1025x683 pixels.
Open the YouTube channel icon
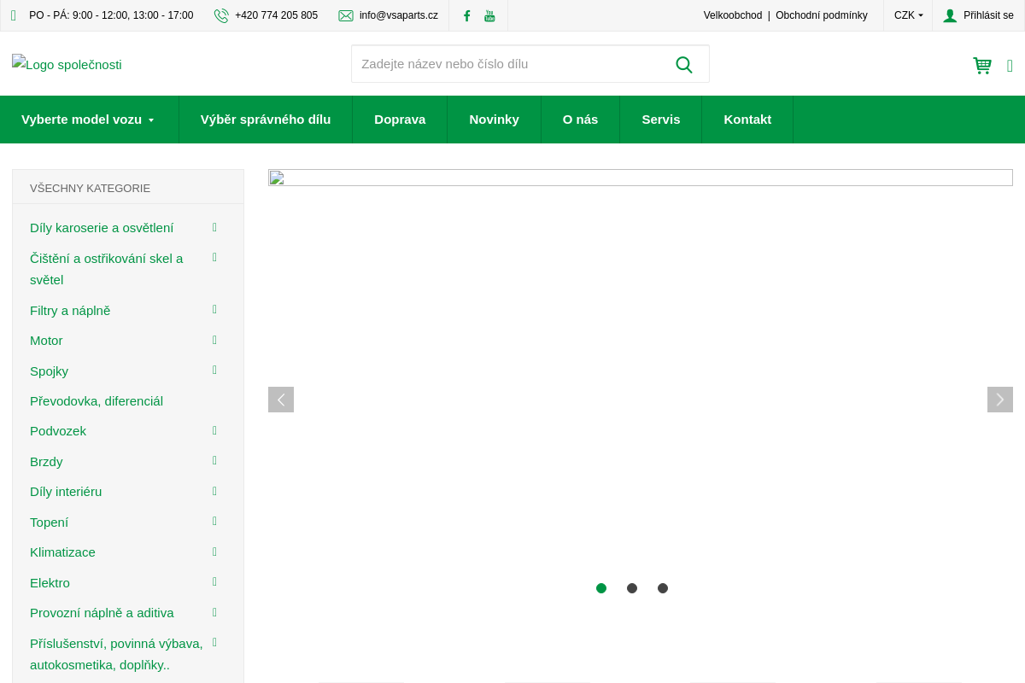pyautogui.click(x=489, y=15)
